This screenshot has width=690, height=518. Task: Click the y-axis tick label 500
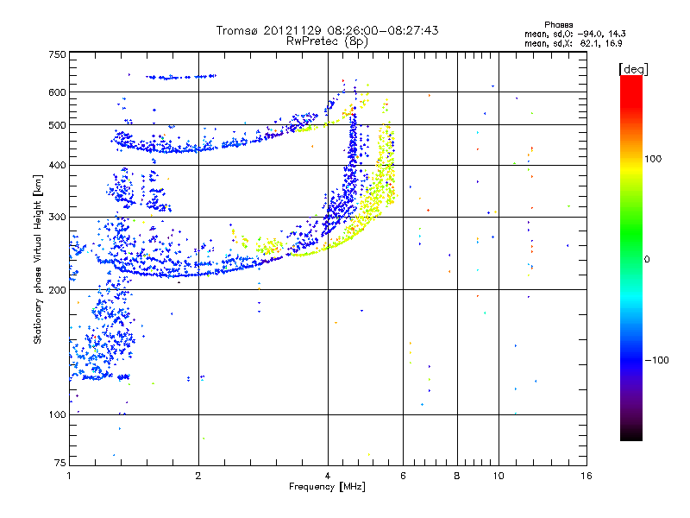(x=58, y=125)
